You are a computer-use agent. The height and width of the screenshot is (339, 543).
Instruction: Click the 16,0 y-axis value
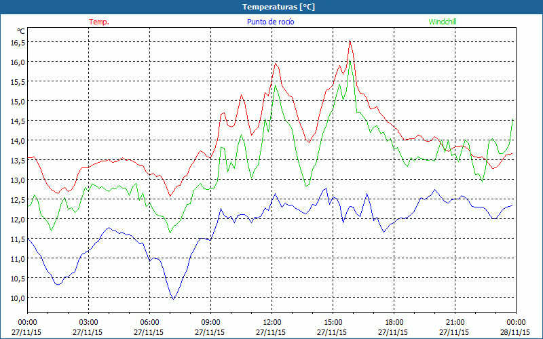[x=18, y=62]
